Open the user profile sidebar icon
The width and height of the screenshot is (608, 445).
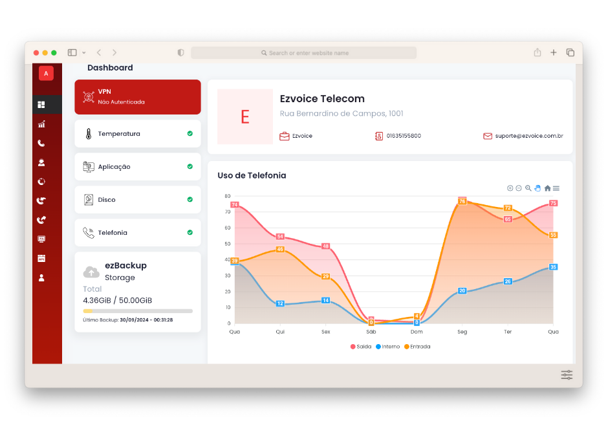(41, 277)
